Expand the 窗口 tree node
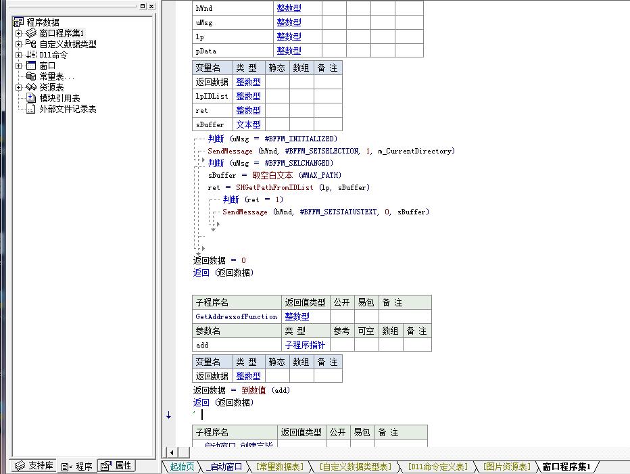The width and height of the screenshot is (630, 474). [18, 66]
